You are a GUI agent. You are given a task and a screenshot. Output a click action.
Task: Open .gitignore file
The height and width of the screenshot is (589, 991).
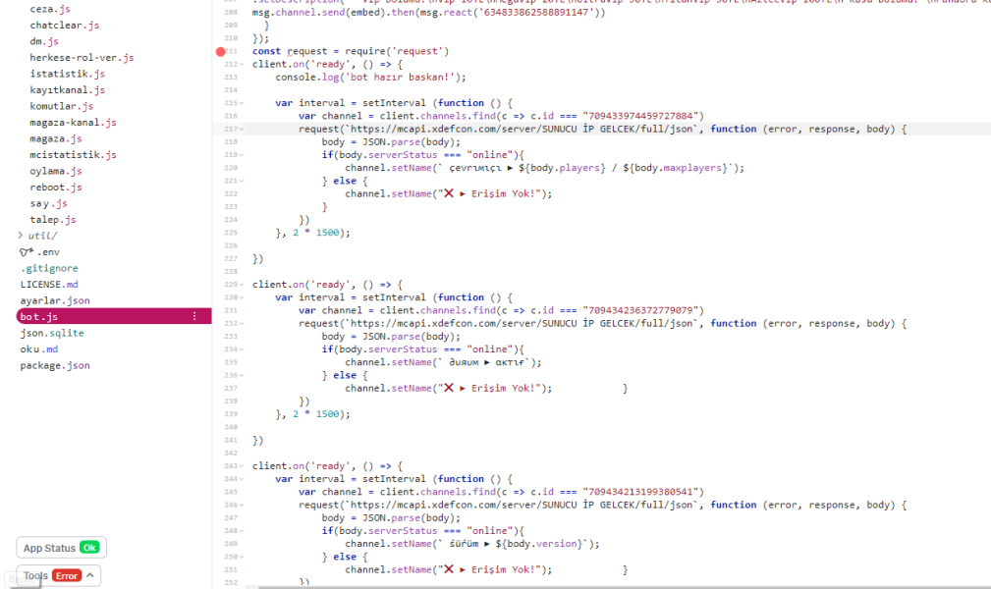coord(49,268)
